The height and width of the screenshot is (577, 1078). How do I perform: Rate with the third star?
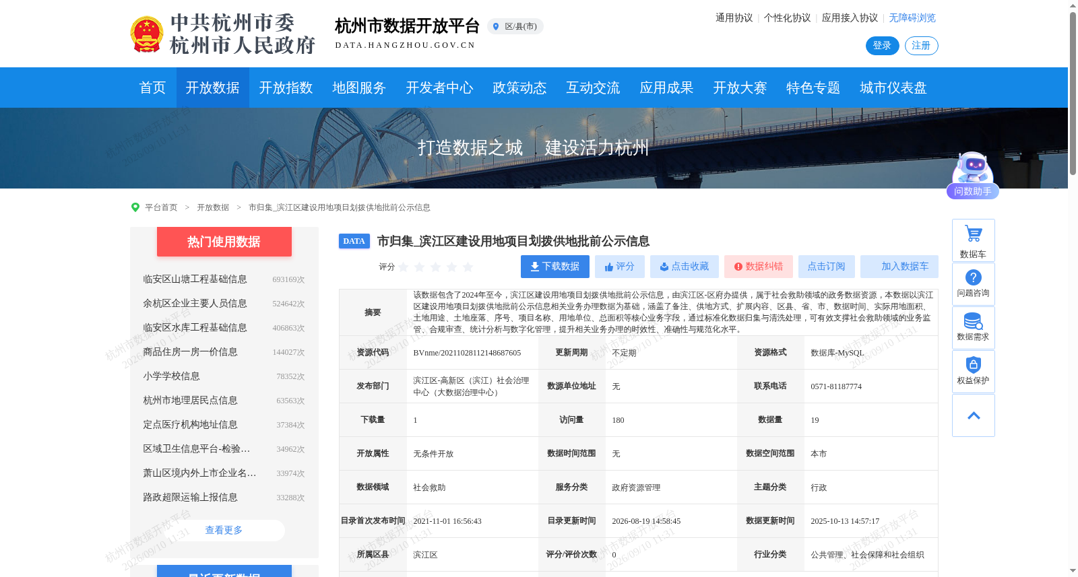(x=435, y=267)
